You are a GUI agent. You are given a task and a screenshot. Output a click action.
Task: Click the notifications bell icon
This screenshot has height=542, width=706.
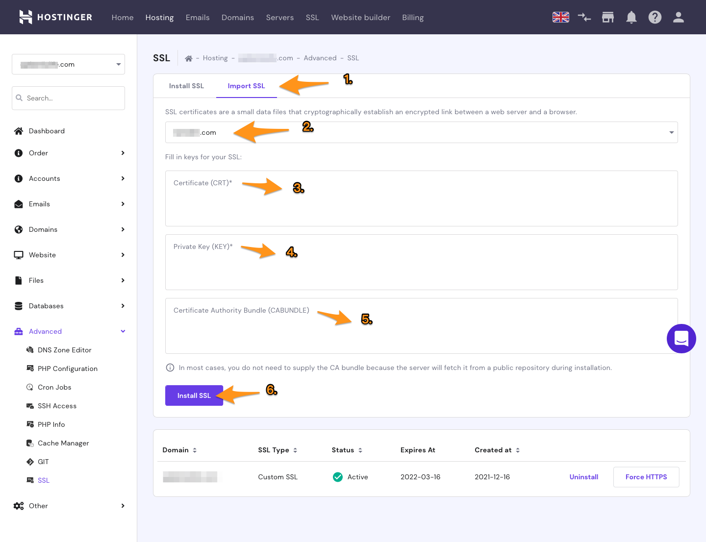tap(631, 18)
